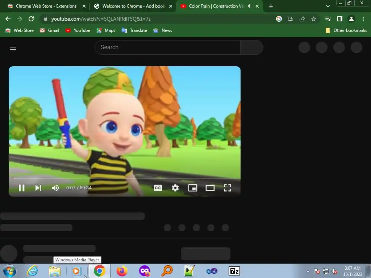Open Web Store bookmark
Image resolution: width=371 pixels, height=278 pixels.
pos(20,30)
